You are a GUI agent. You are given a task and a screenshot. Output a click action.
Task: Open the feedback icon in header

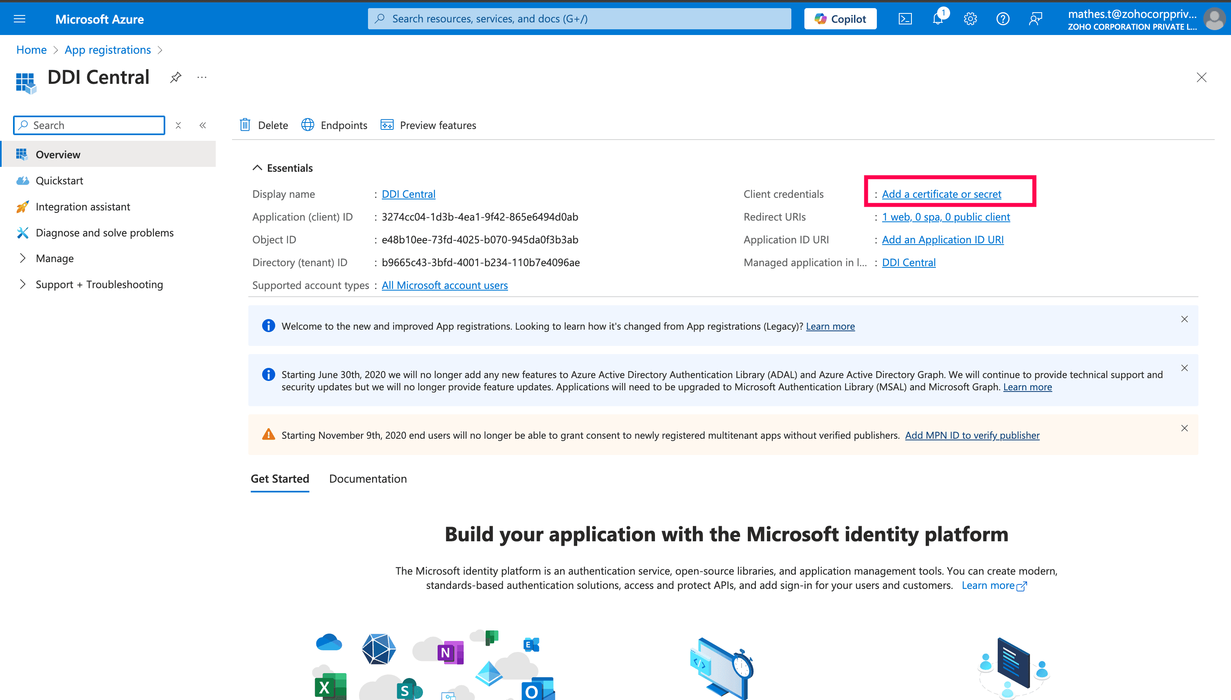coord(1035,19)
